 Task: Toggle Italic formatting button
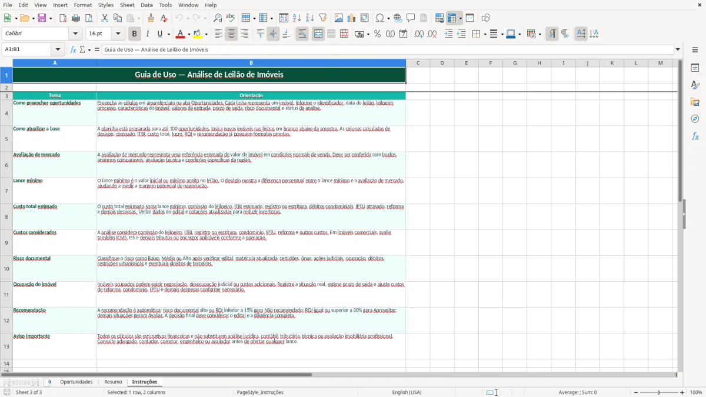point(147,34)
